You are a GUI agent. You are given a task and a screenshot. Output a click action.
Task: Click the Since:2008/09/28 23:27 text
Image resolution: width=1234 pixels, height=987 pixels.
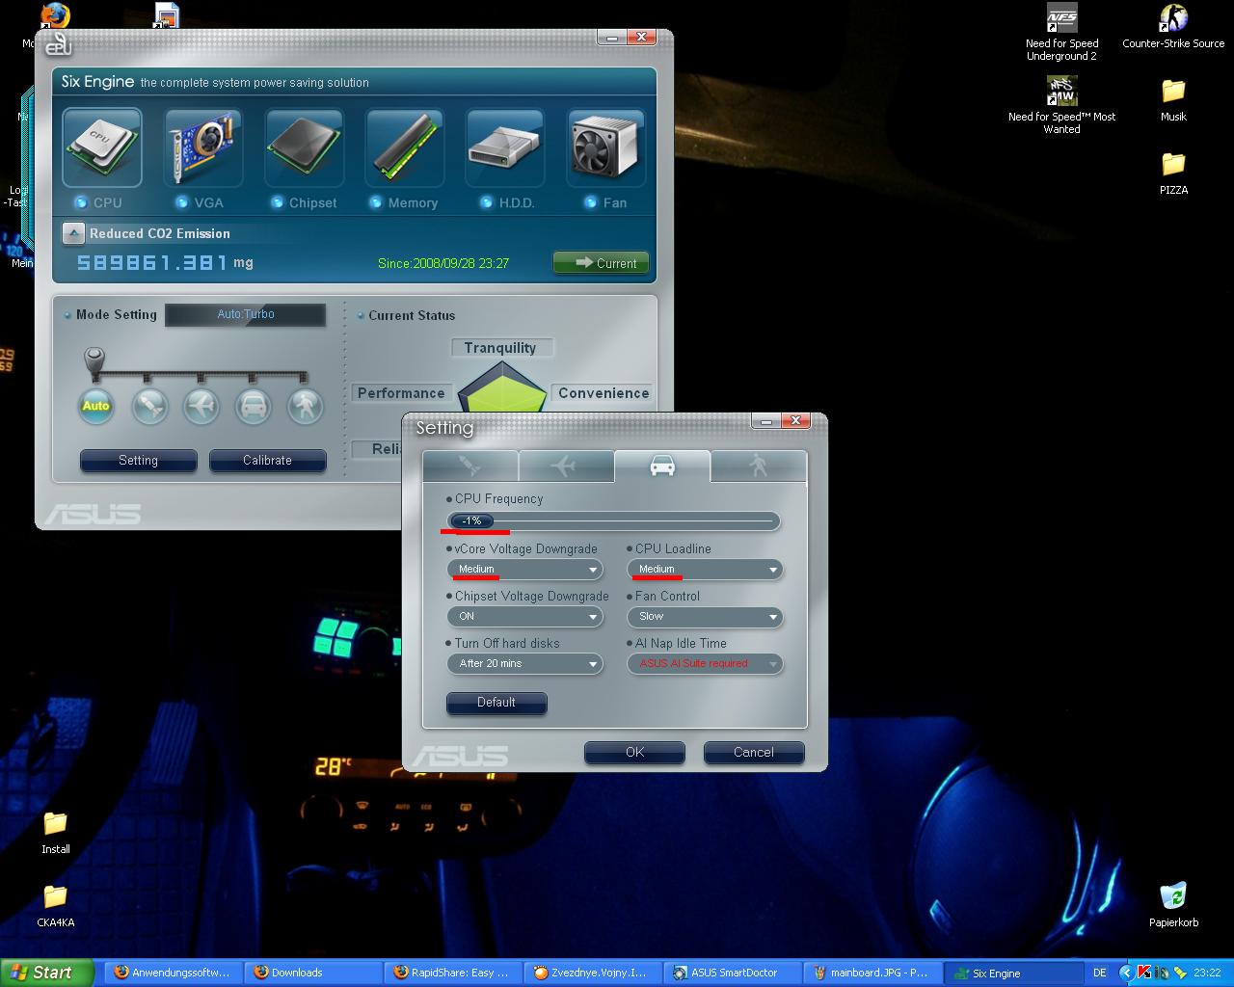[x=443, y=263]
